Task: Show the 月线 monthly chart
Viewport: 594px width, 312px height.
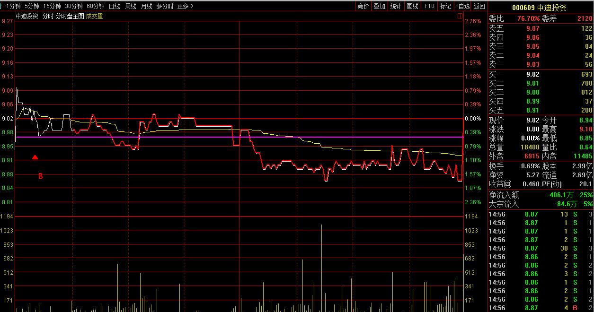Action: tap(147, 6)
